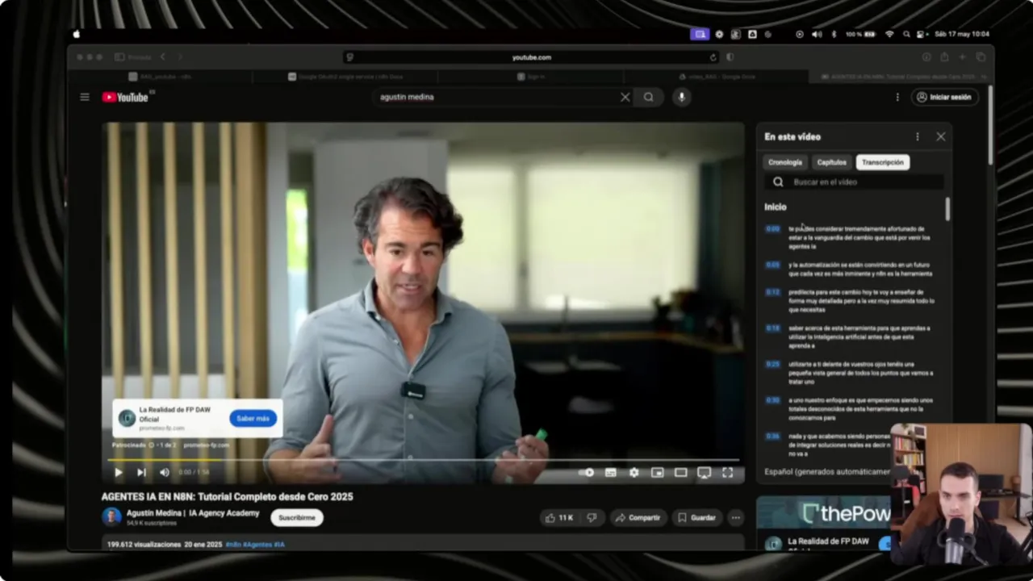
Task: Open the YouTube hamburger guide menu
Action: coord(85,97)
